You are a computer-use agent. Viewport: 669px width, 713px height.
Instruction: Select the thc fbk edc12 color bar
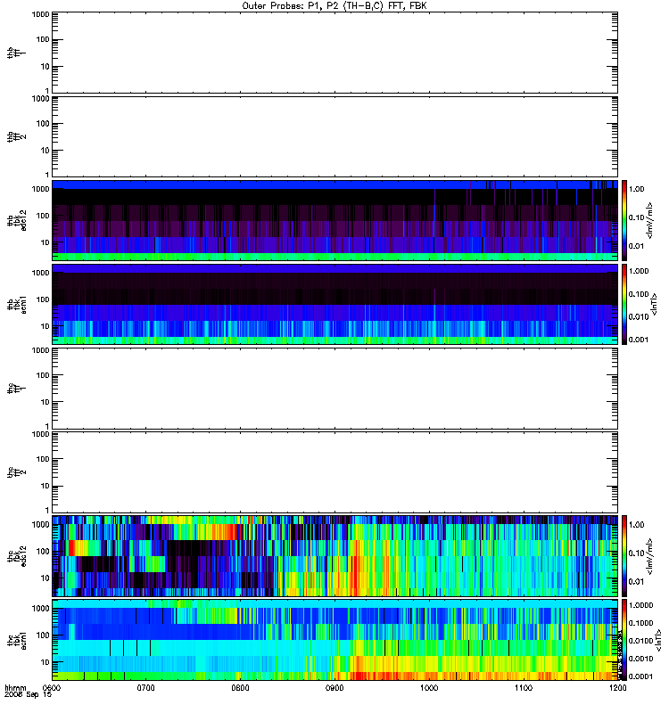[624, 555]
